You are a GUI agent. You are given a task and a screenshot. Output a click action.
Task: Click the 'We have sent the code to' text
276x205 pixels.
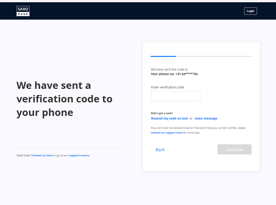click(169, 69)
